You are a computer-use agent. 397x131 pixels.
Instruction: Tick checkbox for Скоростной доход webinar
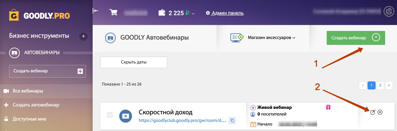click(x=110, y=115)
